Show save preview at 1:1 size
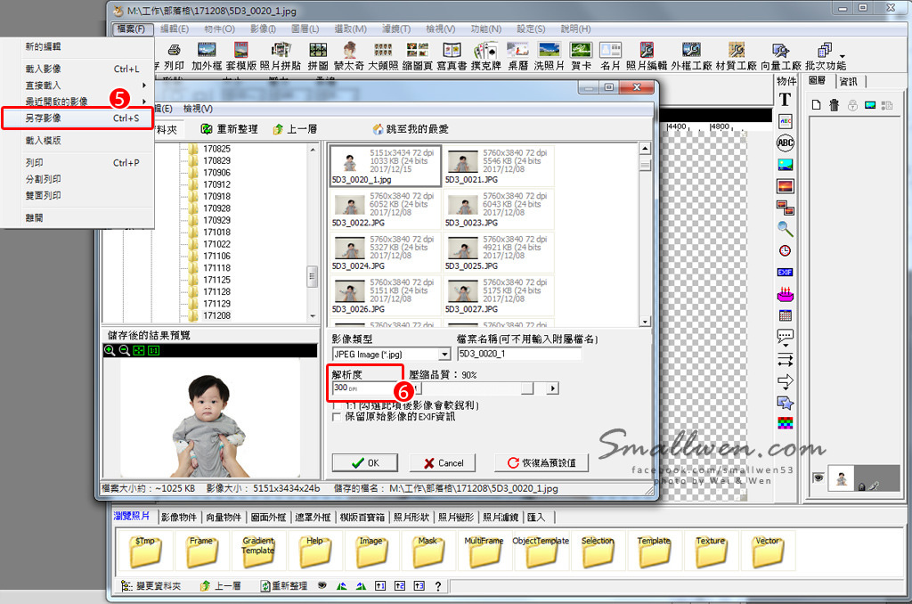Screen dimensions: 912x604 coord(153,350)
